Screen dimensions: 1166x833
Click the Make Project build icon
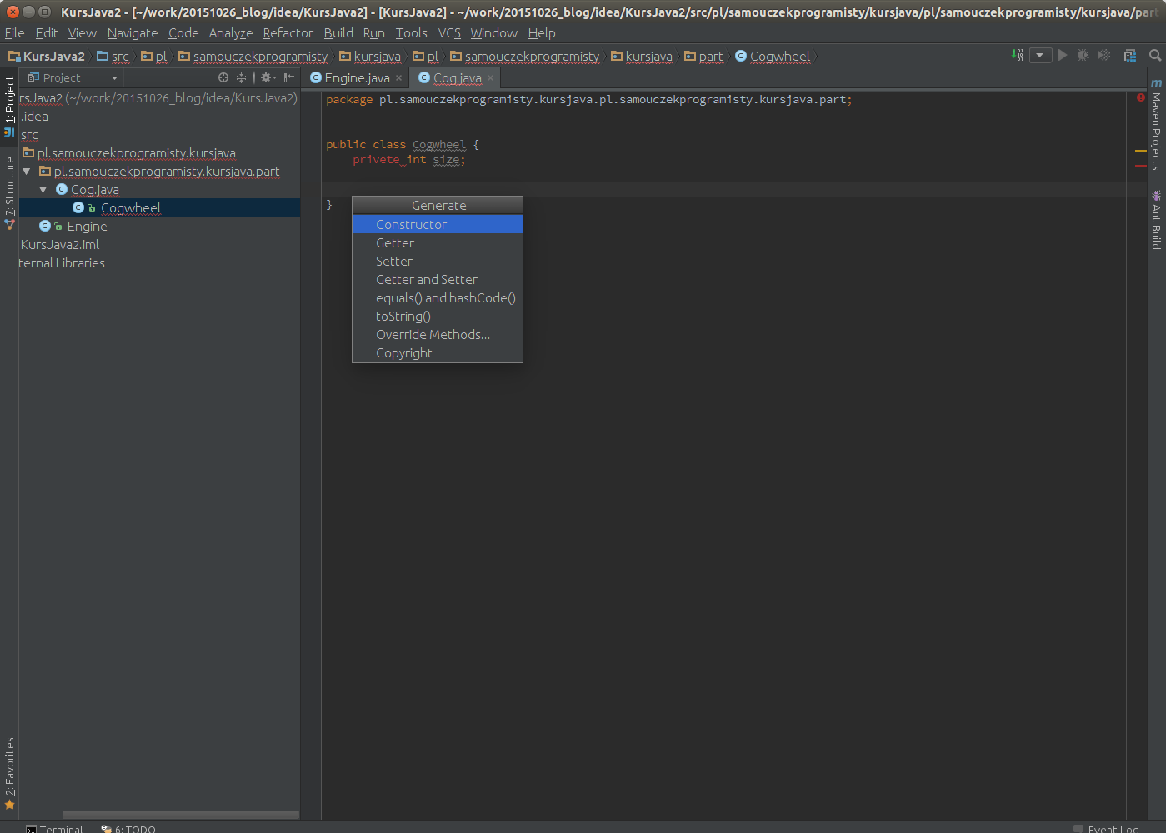1018,55
